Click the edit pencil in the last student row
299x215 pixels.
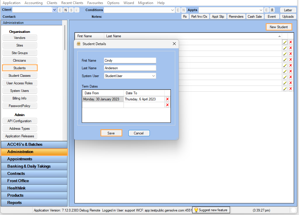(x=285, y=89)
